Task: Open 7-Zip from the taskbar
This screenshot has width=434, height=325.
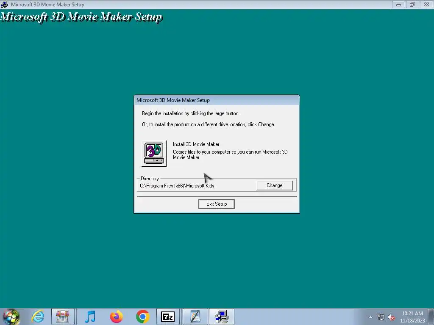Action: [168, 317]
